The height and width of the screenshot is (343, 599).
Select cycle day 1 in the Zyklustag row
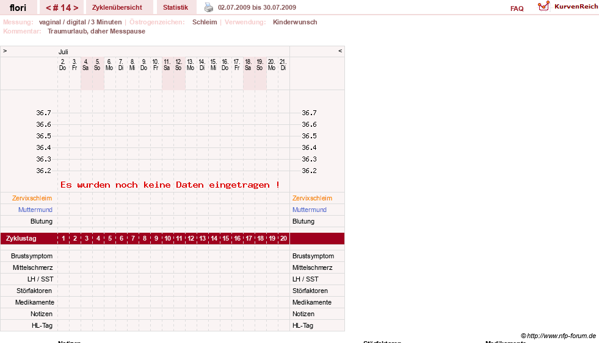click(x=64, y=239)
